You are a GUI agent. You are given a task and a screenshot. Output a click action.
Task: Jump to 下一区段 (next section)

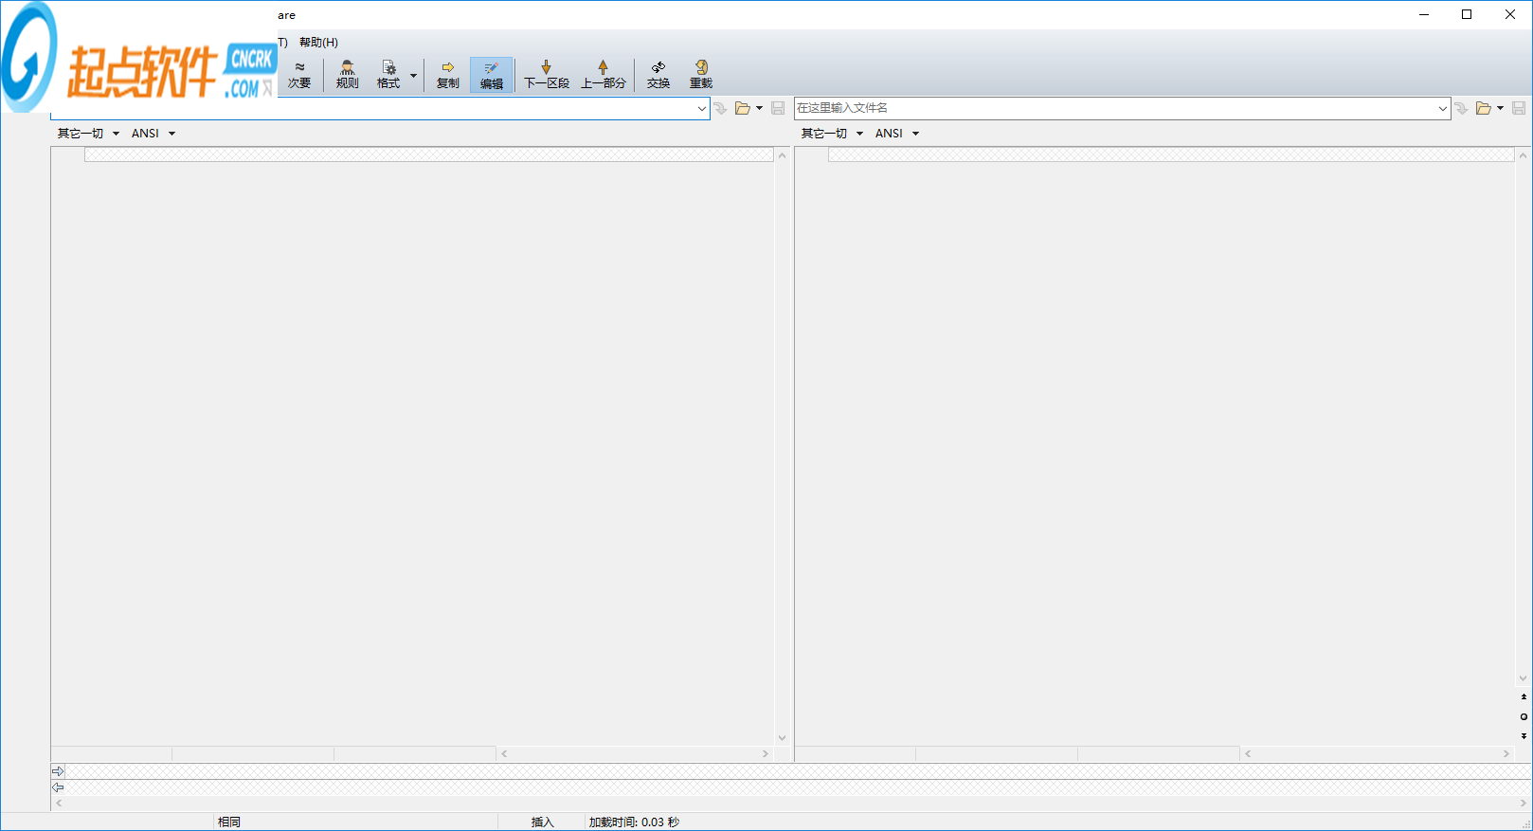click(547, 75)
